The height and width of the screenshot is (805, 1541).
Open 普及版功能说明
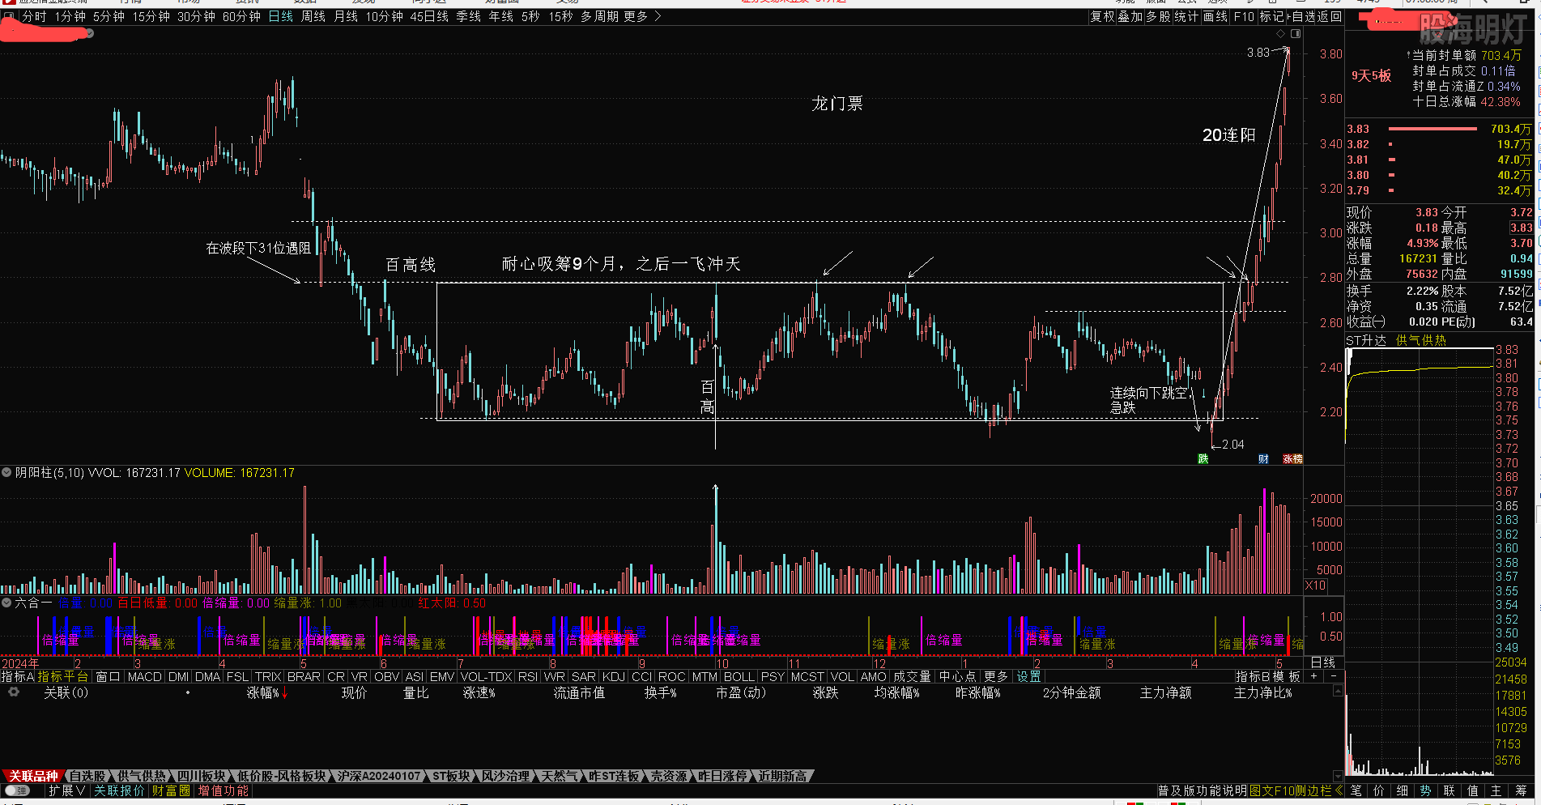tap(1203, 790)
